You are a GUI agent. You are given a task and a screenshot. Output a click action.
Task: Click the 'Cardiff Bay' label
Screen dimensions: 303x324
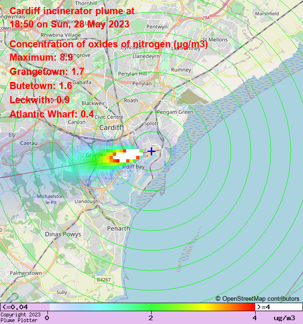[x=131, y=167]
